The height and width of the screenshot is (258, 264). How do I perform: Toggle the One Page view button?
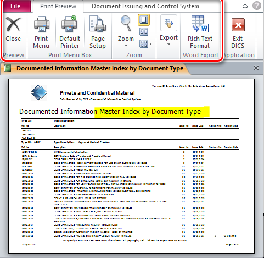(x=144, y=20)
